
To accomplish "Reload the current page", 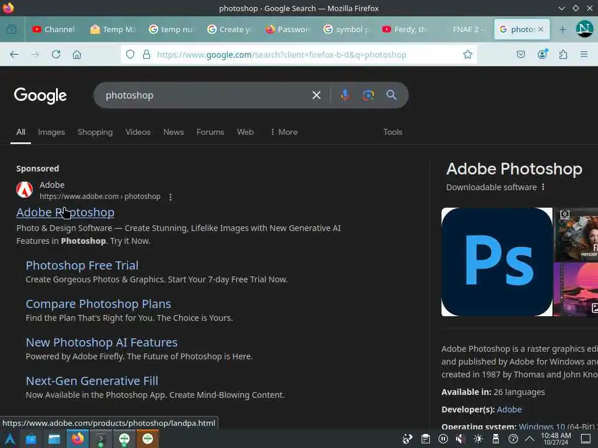I will pos(56,54).
